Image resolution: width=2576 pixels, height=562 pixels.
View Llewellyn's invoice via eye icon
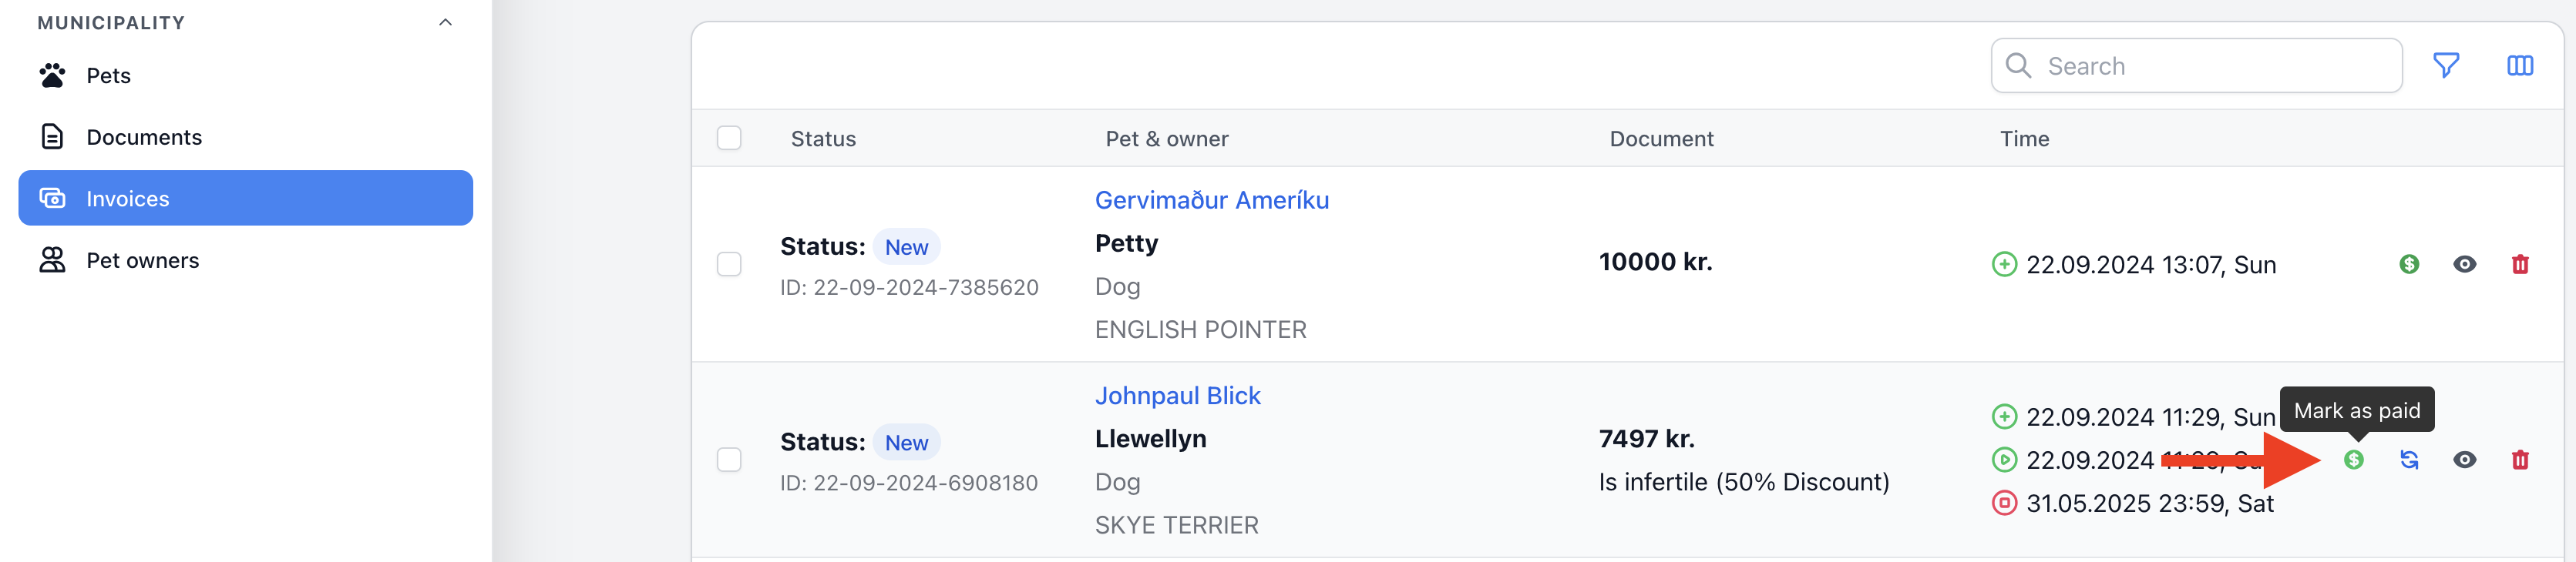pyautogui.click(x=2465, y=460)
